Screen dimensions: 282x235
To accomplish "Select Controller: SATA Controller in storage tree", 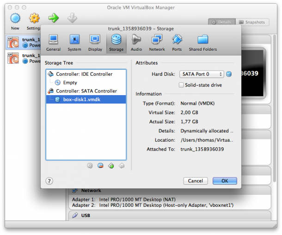I will pyautogui.click(x=86, y=91).
